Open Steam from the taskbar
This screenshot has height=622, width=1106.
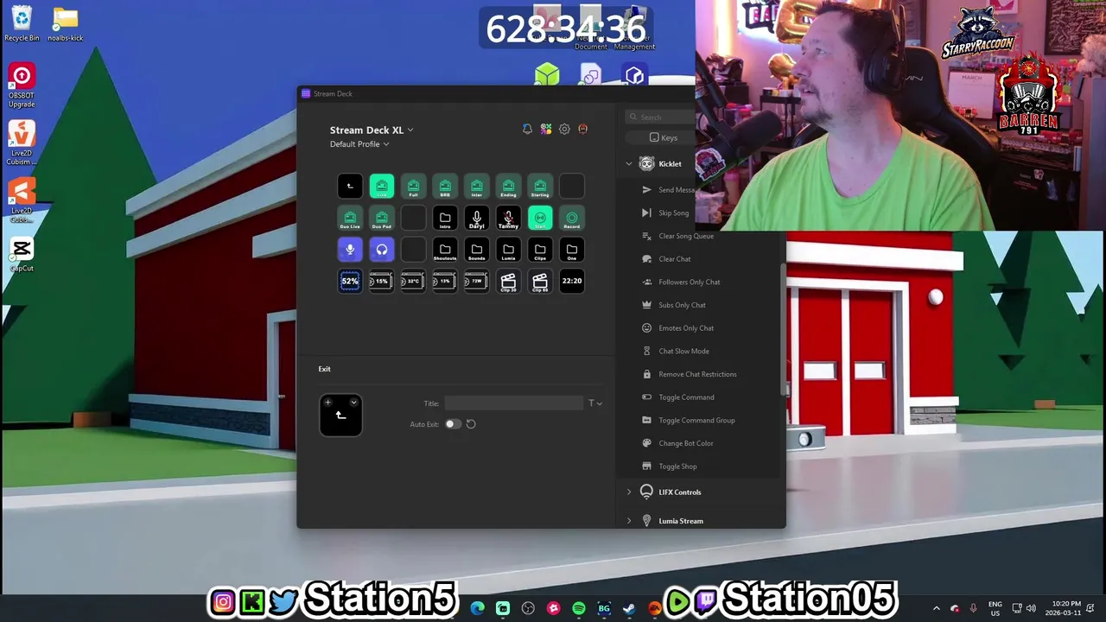tap(630, 608)
